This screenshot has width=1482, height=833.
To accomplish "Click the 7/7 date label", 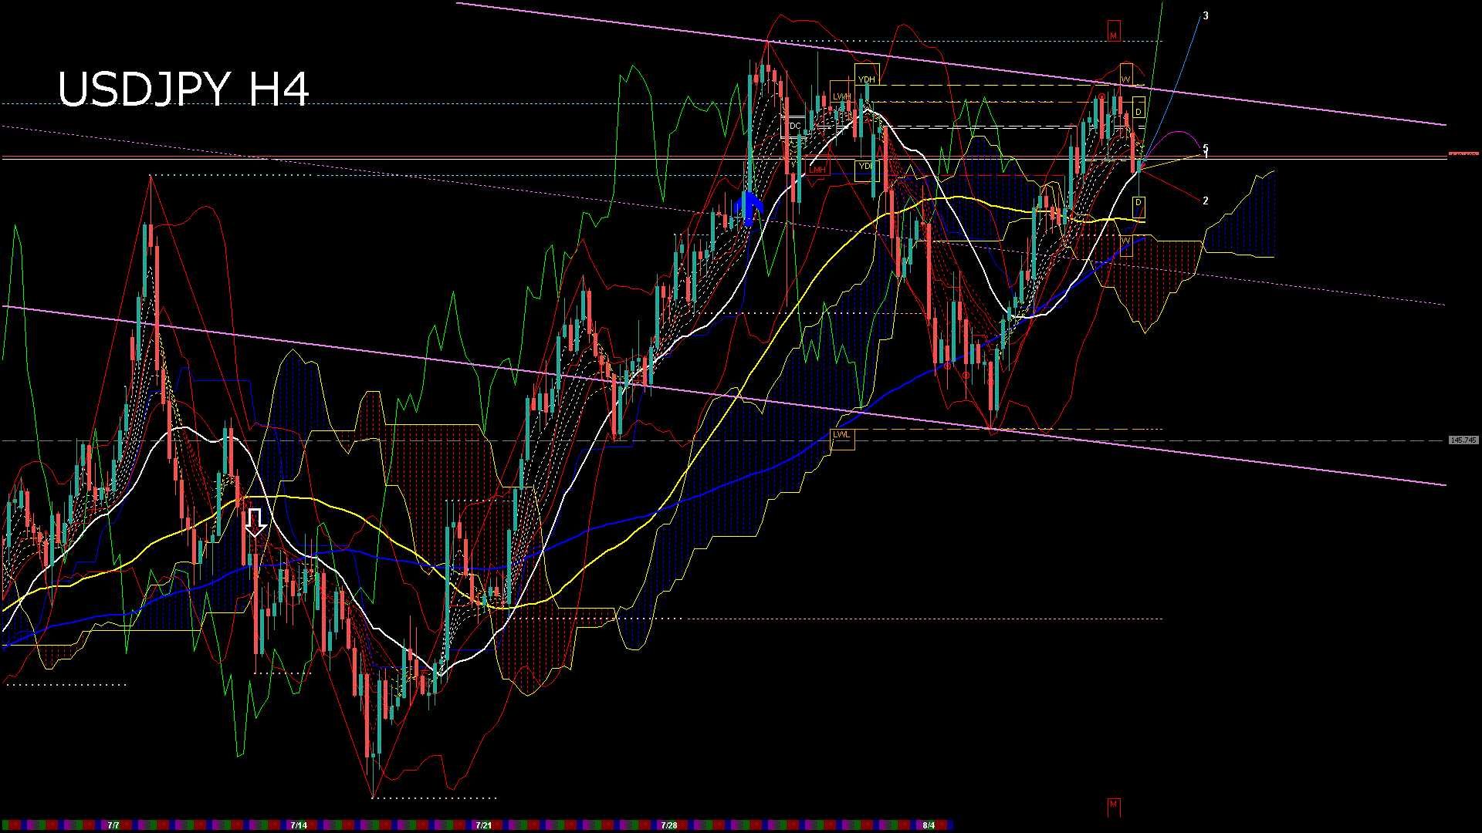I will [113, 825].
